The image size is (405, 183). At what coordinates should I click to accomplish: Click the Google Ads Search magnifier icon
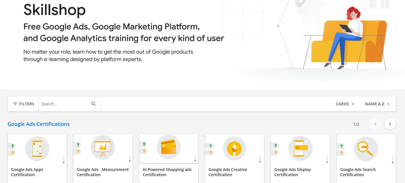point(366,149)
